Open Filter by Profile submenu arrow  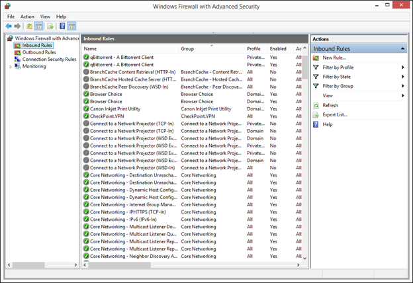tap(402, 67)
